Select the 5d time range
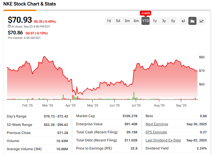 pos(118,21)
